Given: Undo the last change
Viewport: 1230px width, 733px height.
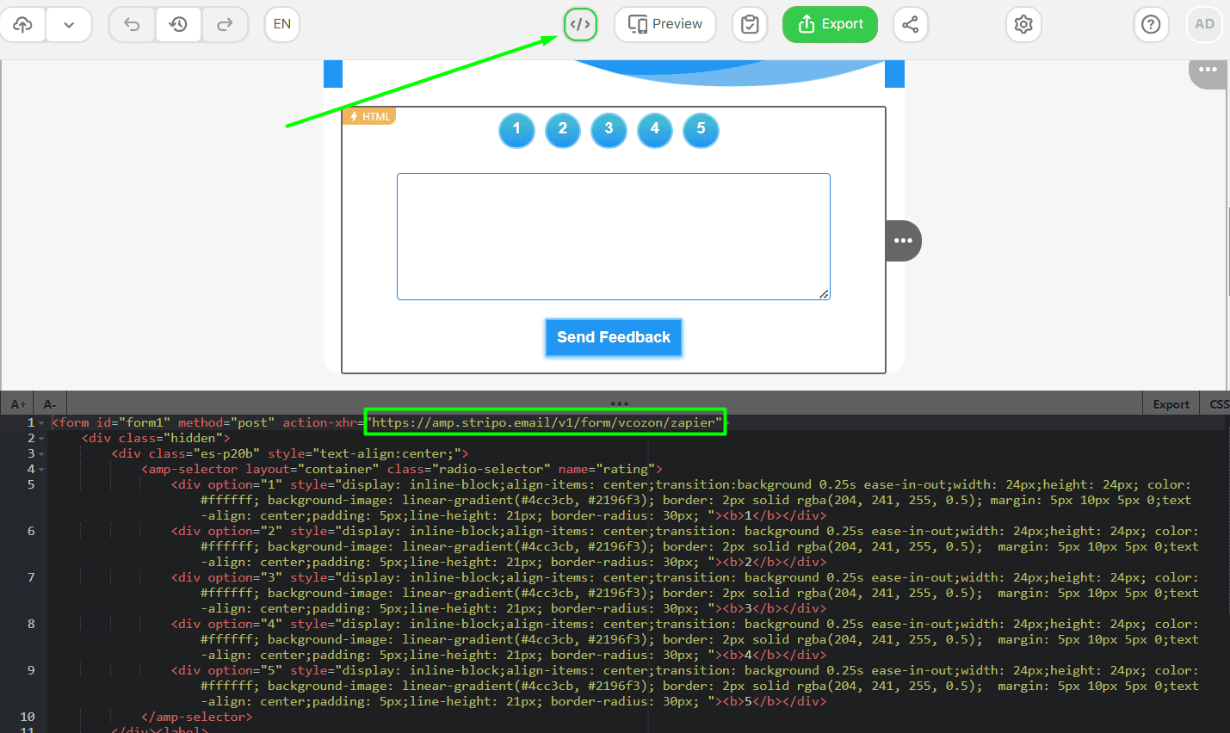Looking at the screenshot, I should 132,24.
